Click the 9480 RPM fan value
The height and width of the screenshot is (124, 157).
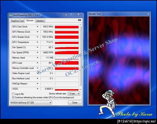pos(47,53)
